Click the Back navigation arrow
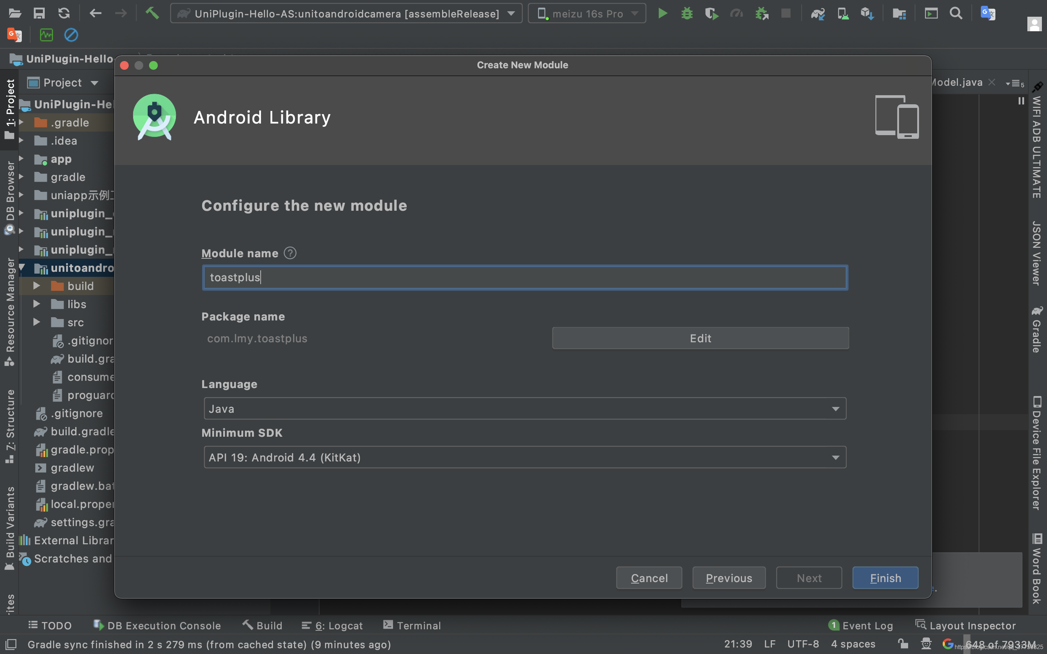This screenshot has height=654, width=1047. pyautogui.click(x=95, y=13)
